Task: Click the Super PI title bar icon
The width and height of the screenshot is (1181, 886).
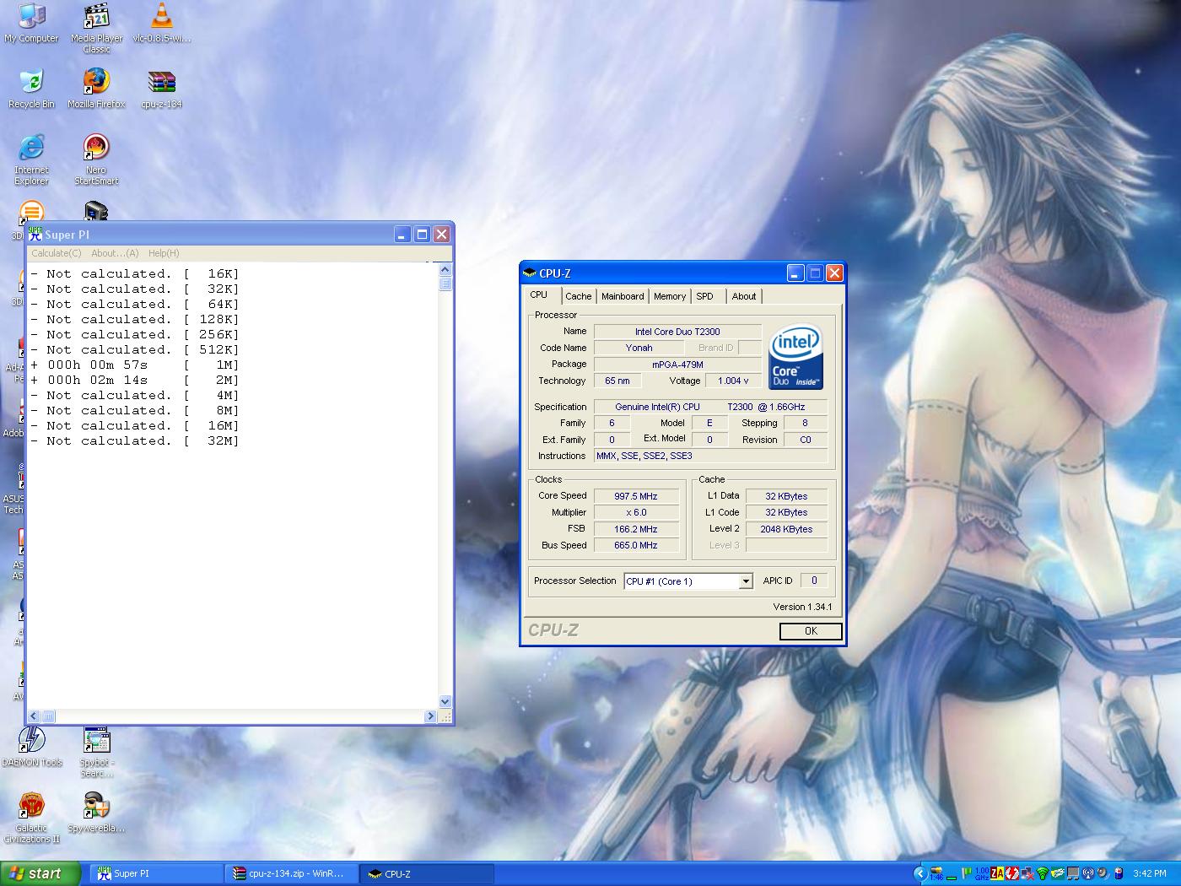Action: coord(35,234)
